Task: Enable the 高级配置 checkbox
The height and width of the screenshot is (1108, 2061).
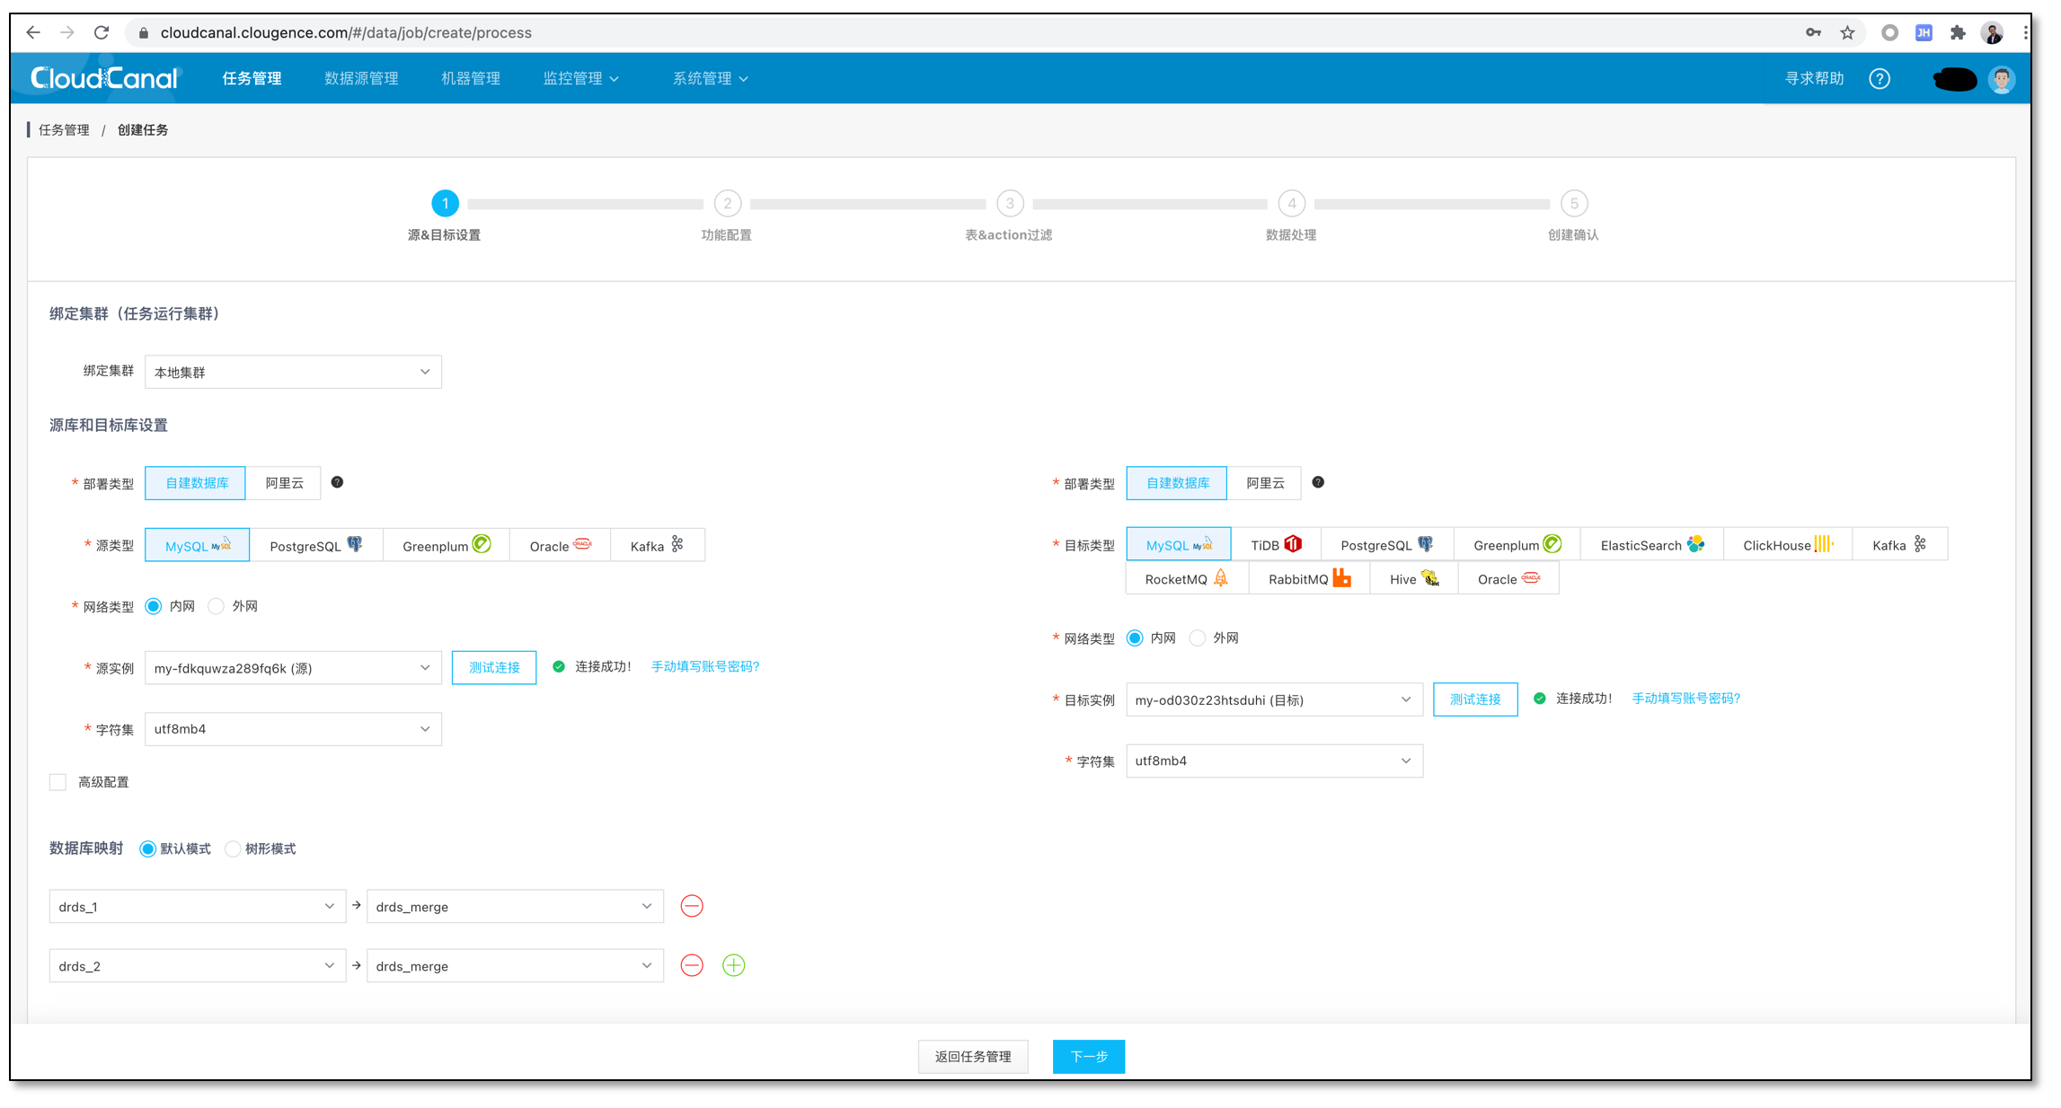Action: (x=58, y=782)
